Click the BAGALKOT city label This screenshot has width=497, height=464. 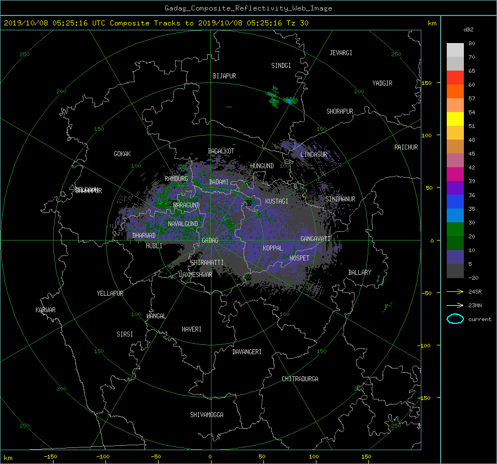point(221,151)
